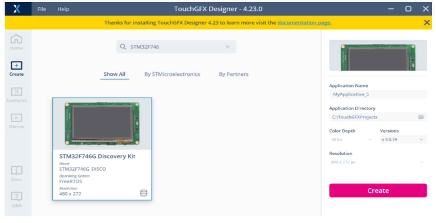Open the Examples sidebar section

(x=17, y=95)
